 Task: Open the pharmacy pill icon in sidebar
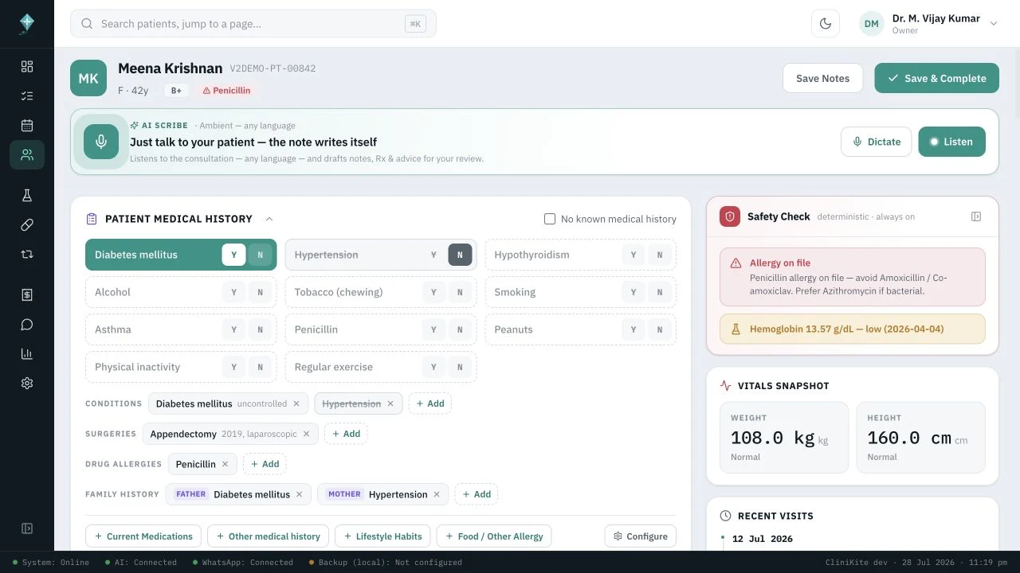coord(27,224)
